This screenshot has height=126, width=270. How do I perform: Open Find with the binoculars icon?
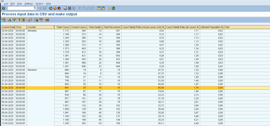(69, 8)
